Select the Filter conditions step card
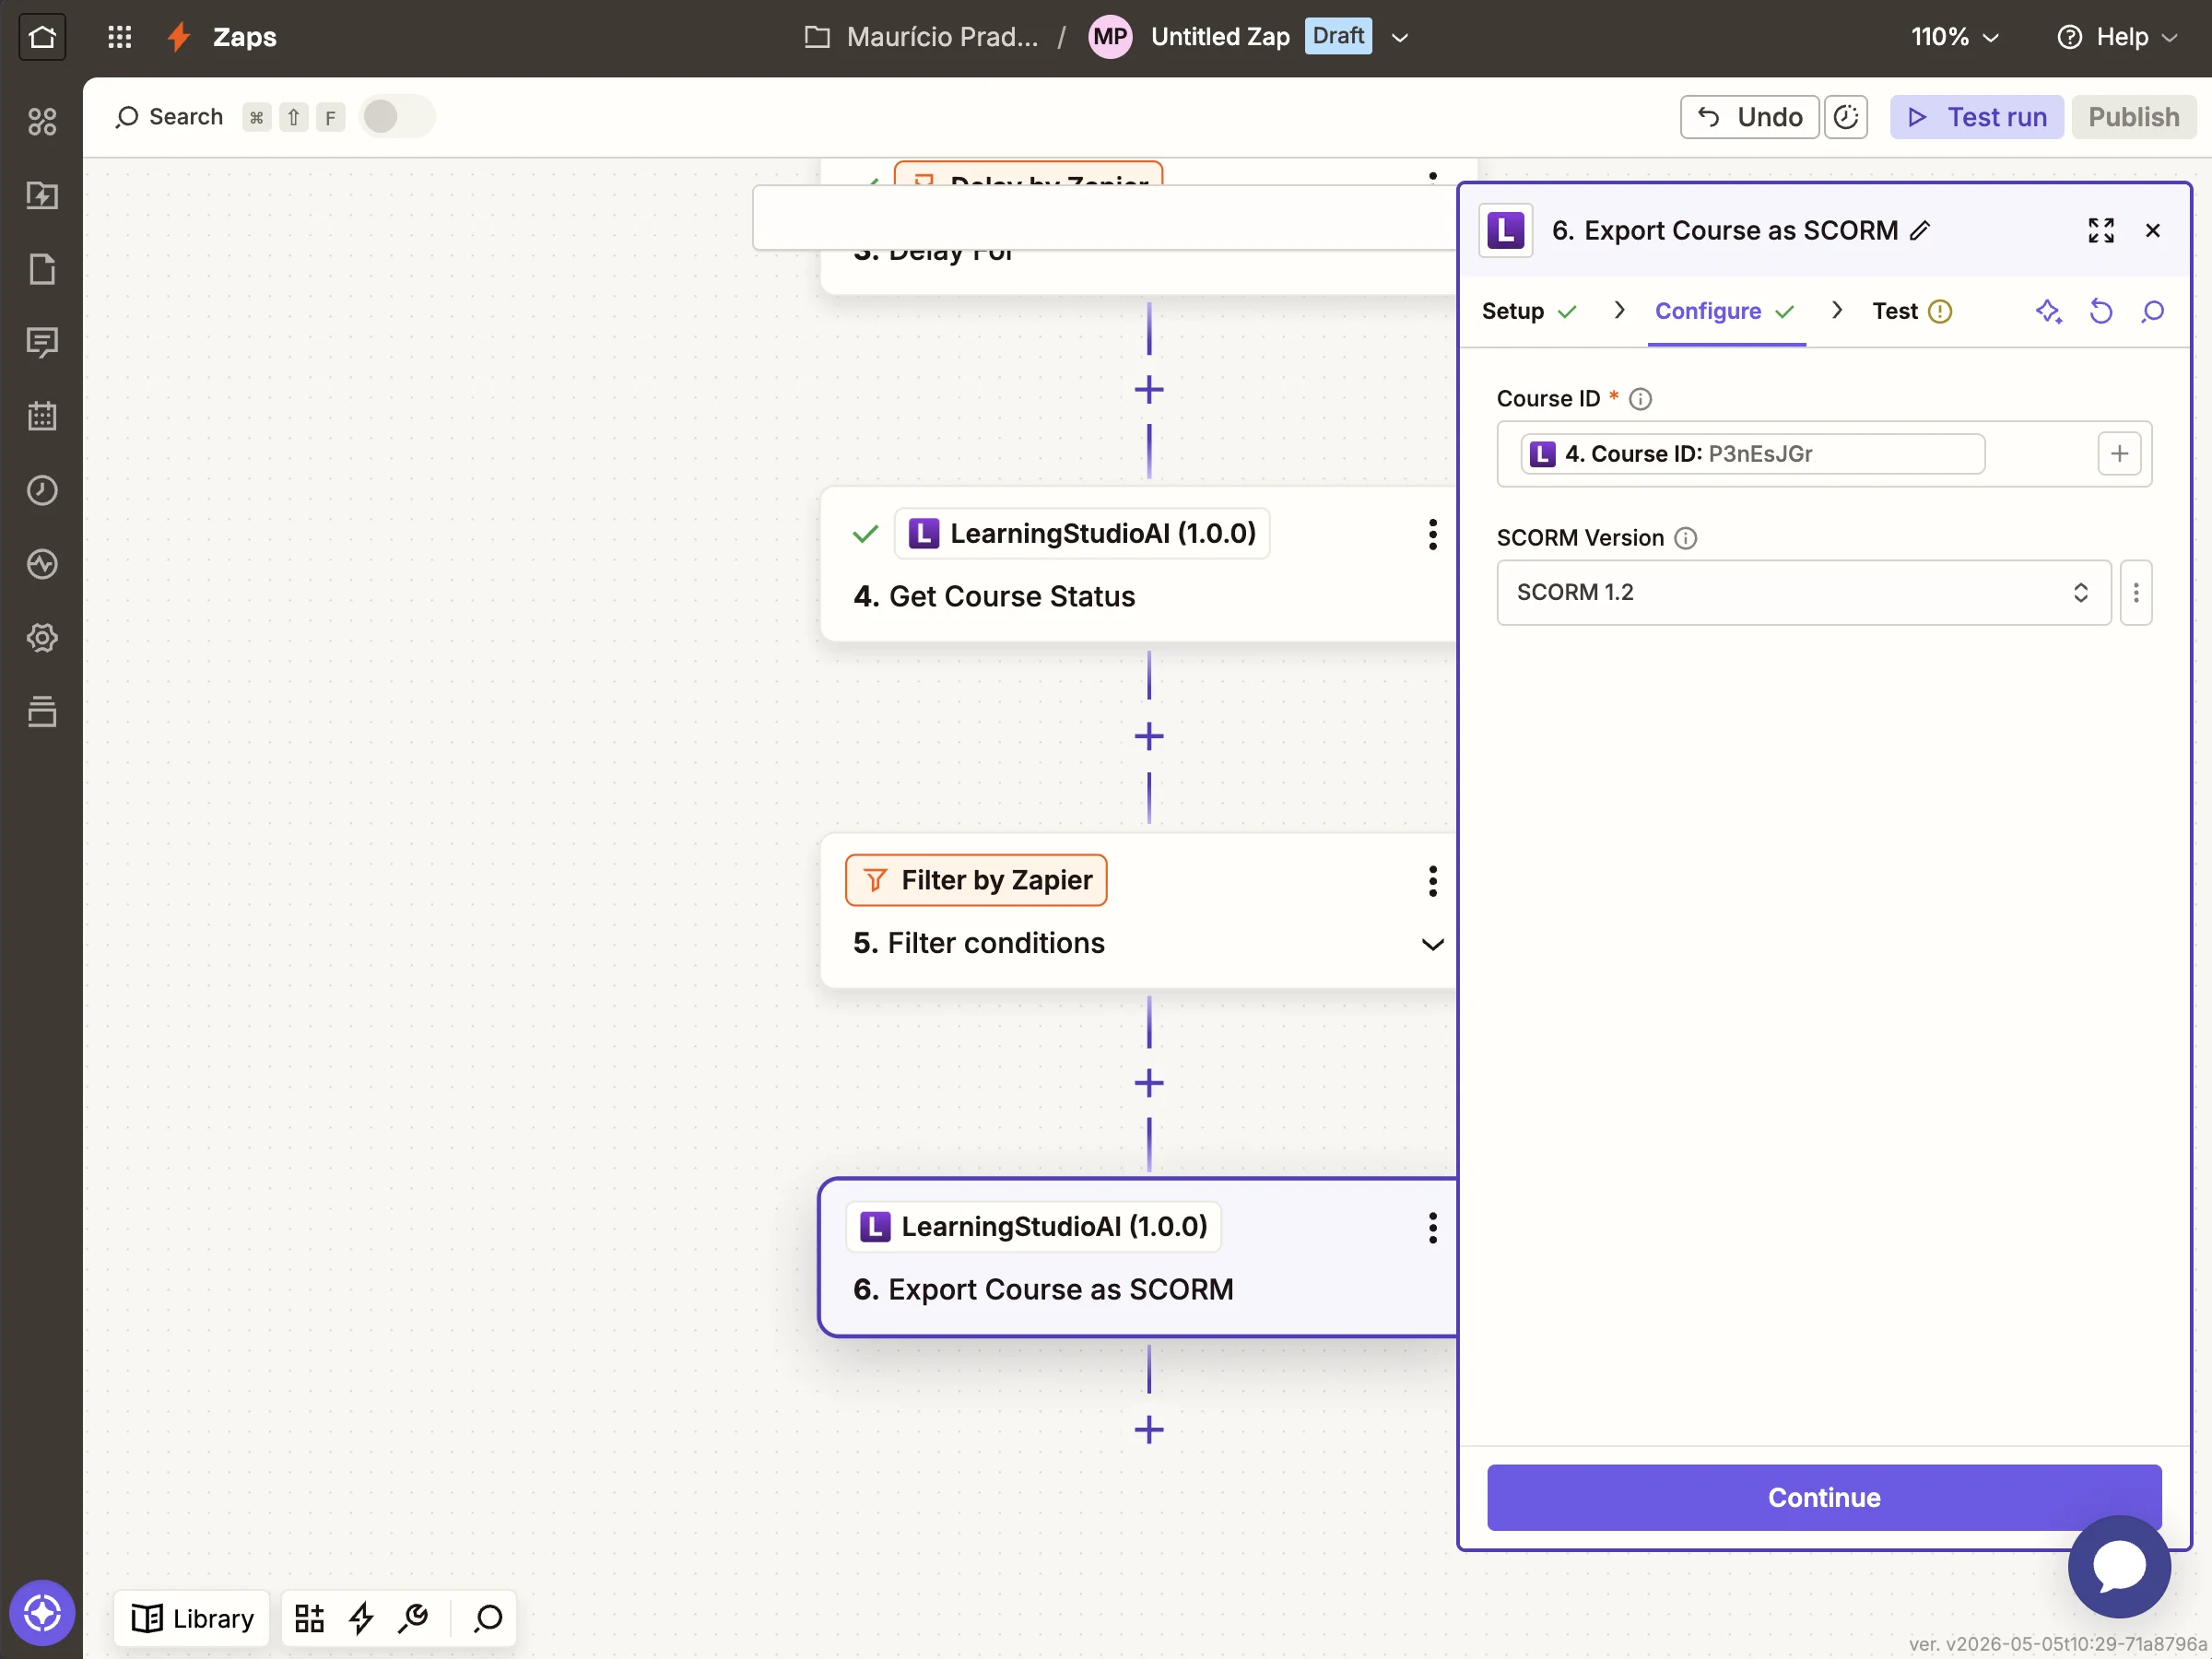This screenshot has height=1659, width=2212. (1138, 912)
